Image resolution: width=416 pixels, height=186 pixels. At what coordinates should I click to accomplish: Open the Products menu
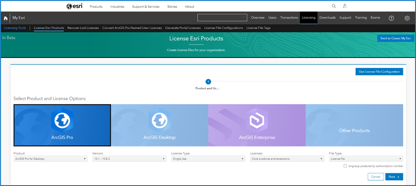pos(96,7)
